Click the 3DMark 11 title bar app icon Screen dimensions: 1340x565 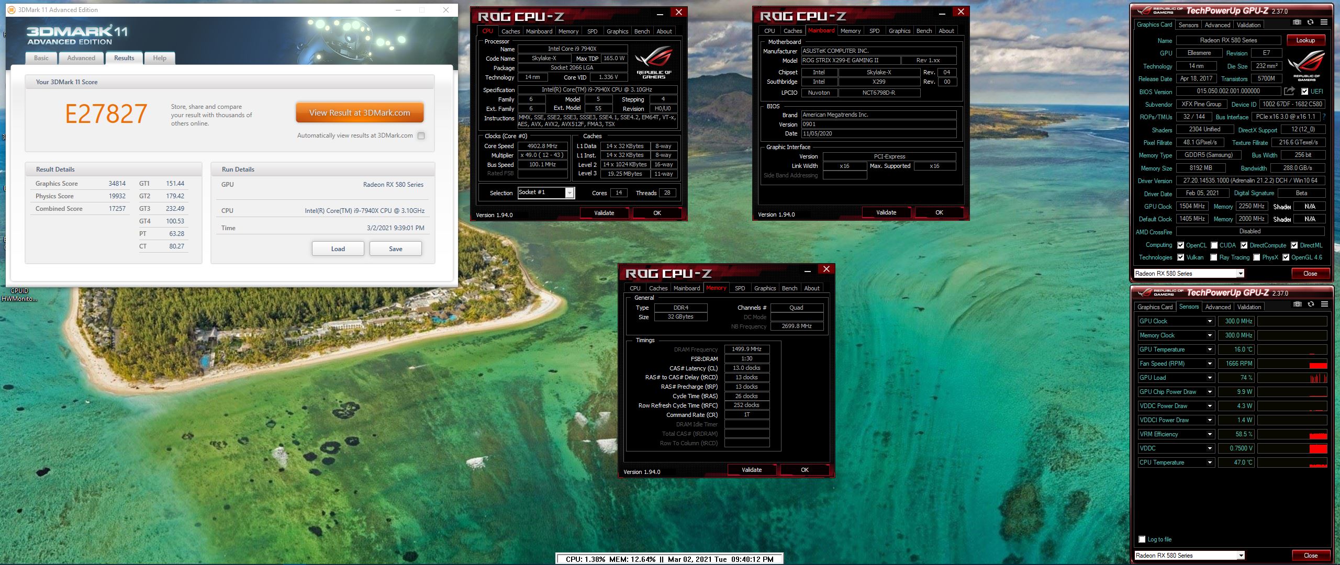click(x=11, y=9)
